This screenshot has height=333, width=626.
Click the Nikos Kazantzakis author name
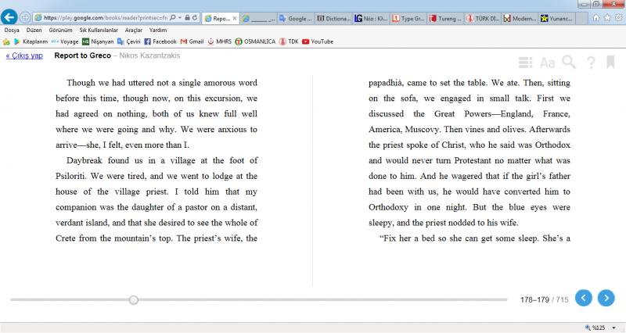click(149, 55)
